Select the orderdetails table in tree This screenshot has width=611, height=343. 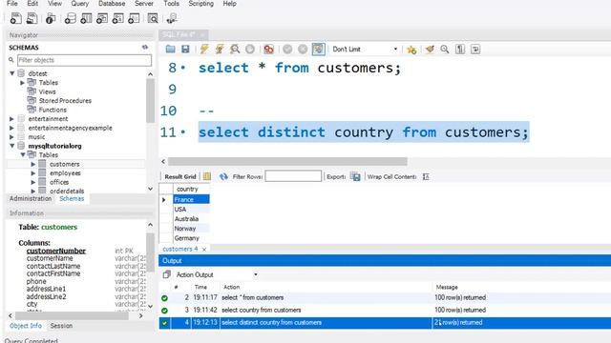[67, 191]
